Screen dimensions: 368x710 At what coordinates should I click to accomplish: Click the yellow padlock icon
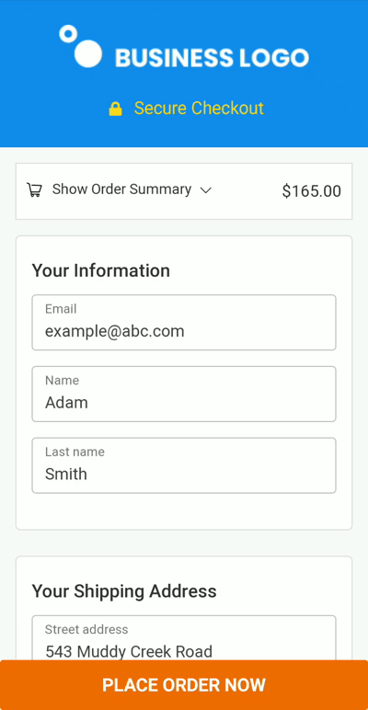(116, 109)
